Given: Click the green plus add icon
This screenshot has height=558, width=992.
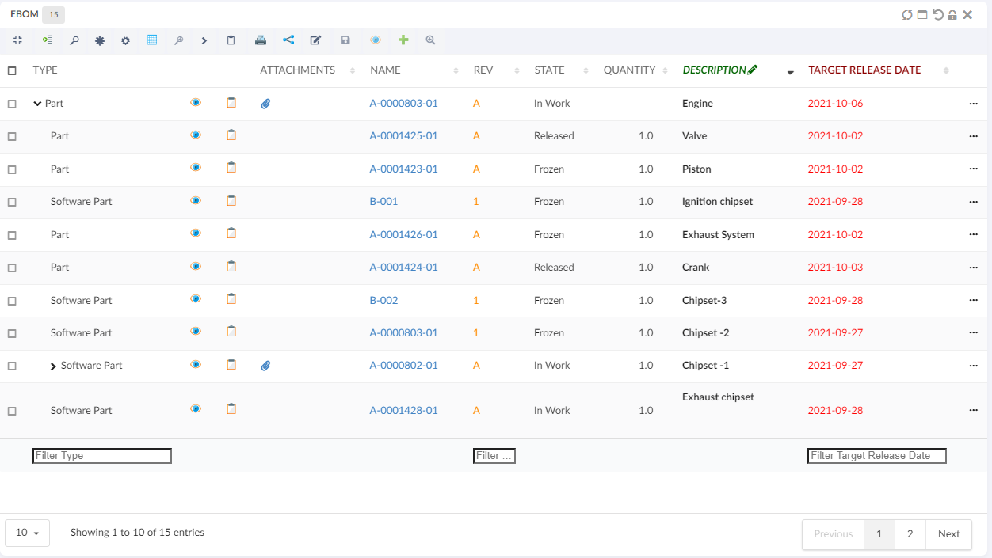Looking at the screenshot, I should [x=403, y=40].
